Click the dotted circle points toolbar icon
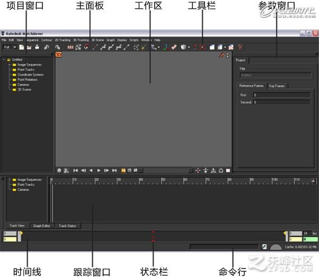This screenshot has height=277, width=319. tap(136, 47)
